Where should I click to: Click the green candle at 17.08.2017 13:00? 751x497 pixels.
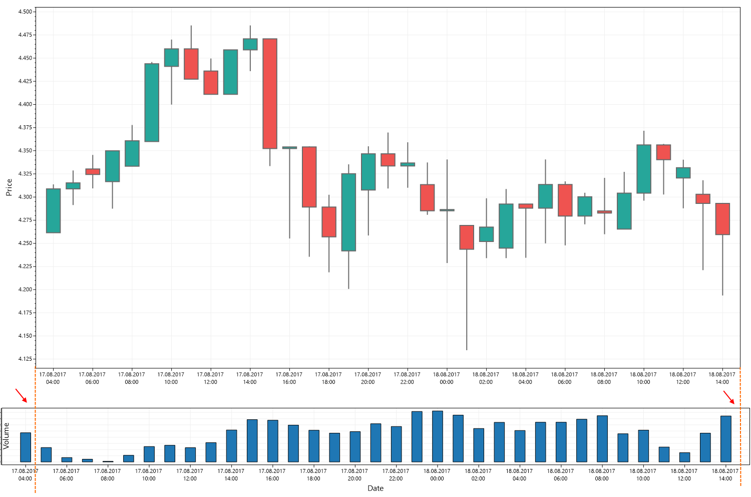(x=230, y=72)
